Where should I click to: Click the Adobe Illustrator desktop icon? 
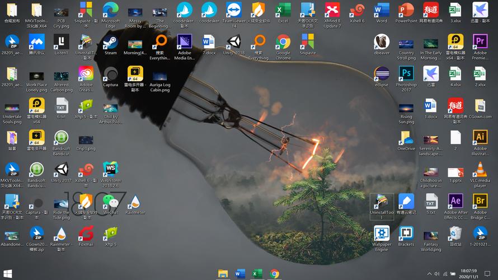[x=480, y=138]
